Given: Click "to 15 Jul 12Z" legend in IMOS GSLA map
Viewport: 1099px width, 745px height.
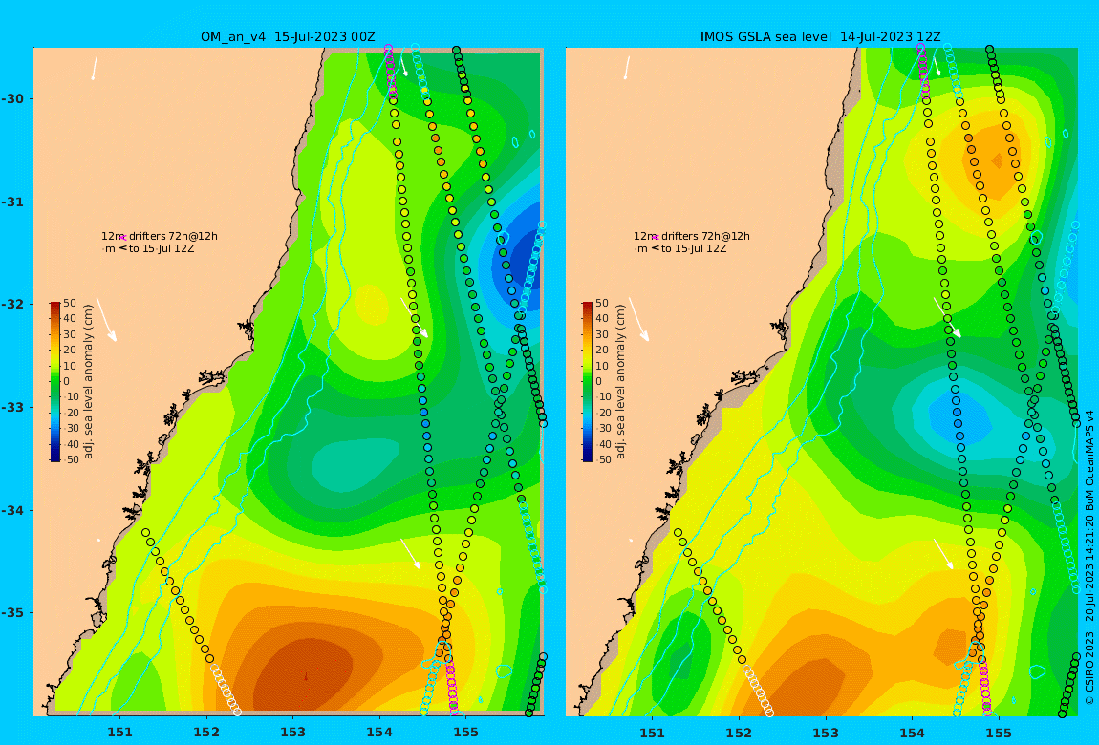Looking at the screenshot, I should [694, 248].
